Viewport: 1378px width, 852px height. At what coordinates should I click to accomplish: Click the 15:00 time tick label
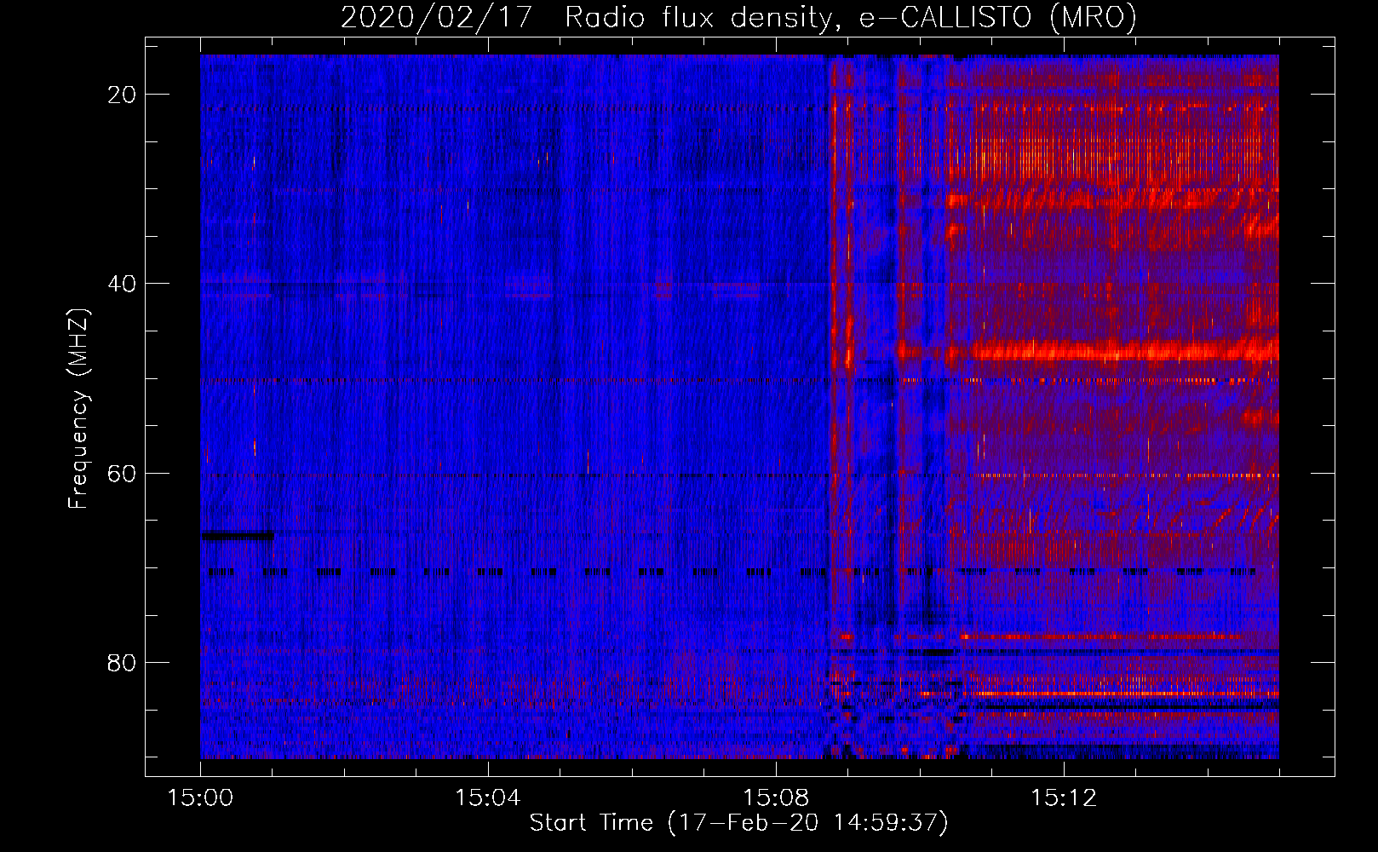[200, 798]
